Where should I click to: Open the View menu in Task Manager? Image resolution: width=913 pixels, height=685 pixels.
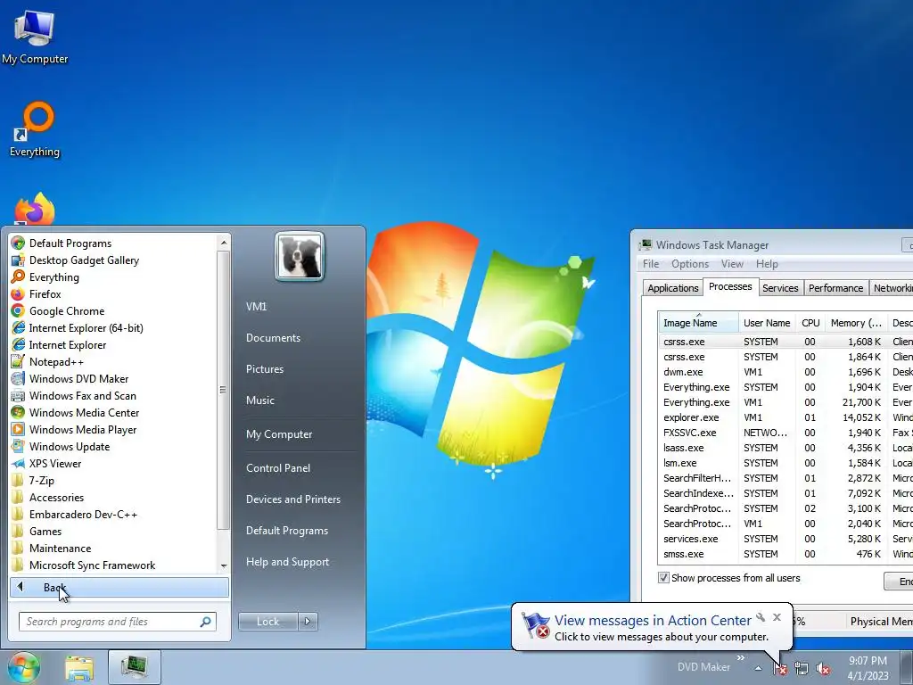point(732,264)
